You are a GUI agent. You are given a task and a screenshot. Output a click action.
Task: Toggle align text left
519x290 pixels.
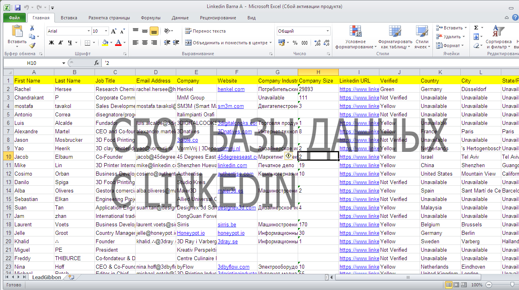pyautogui.click(x=136, y=42)
